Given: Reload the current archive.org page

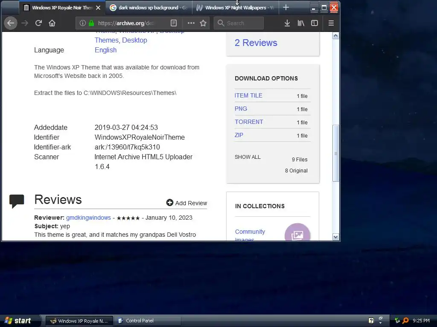Looking at the screenshot, I should [x=38, y=23].
